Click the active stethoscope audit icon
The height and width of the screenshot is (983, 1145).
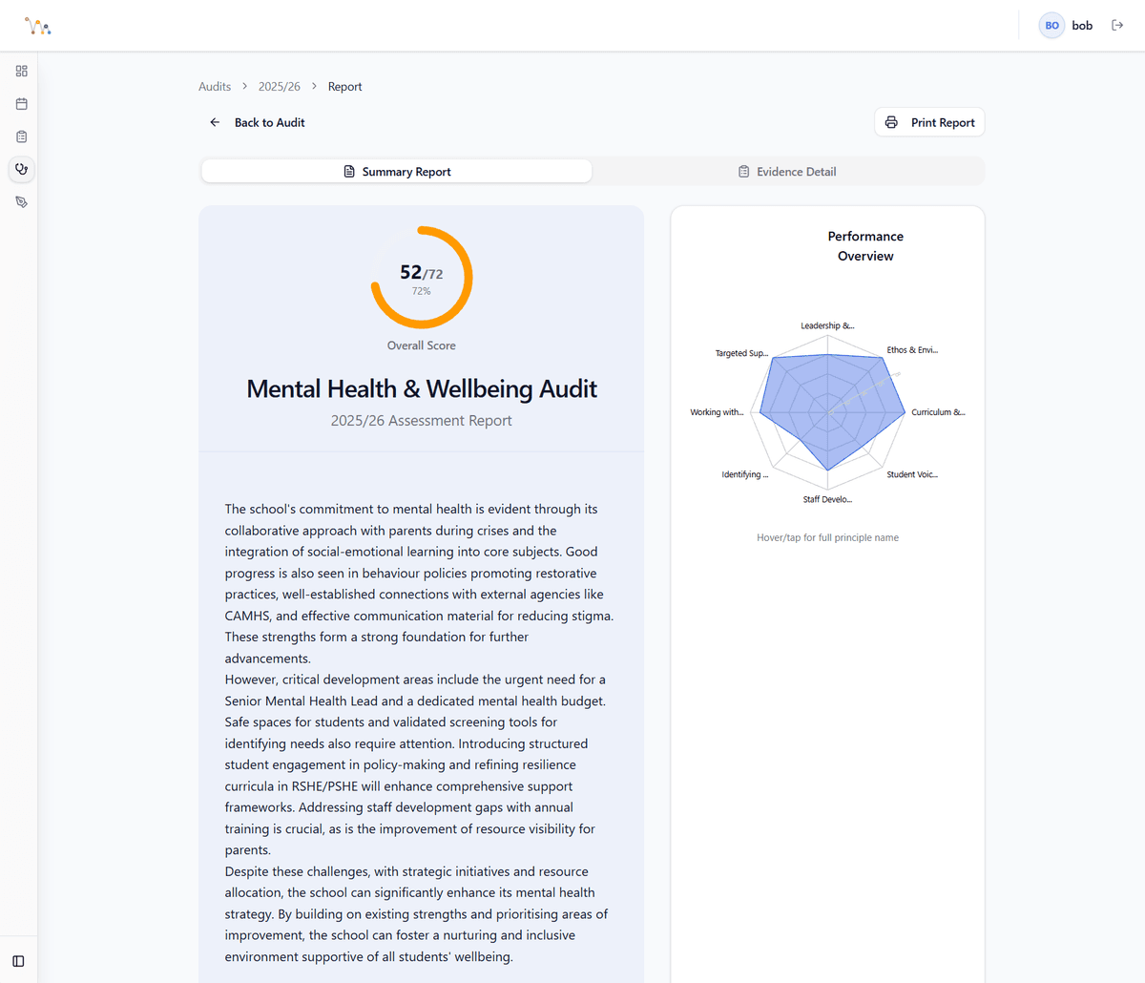21,169
